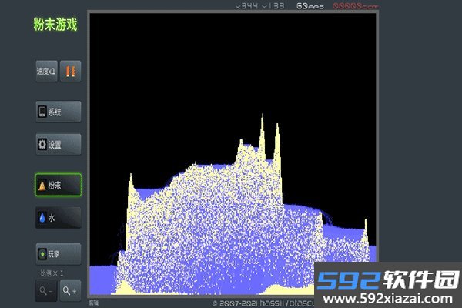Select the 粉末 (powder) element
Screen dimensions: 462x308
(x=59, y=185)
